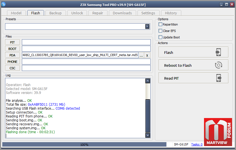
Task: Click the BOOT file button
Action: point(13,49)
